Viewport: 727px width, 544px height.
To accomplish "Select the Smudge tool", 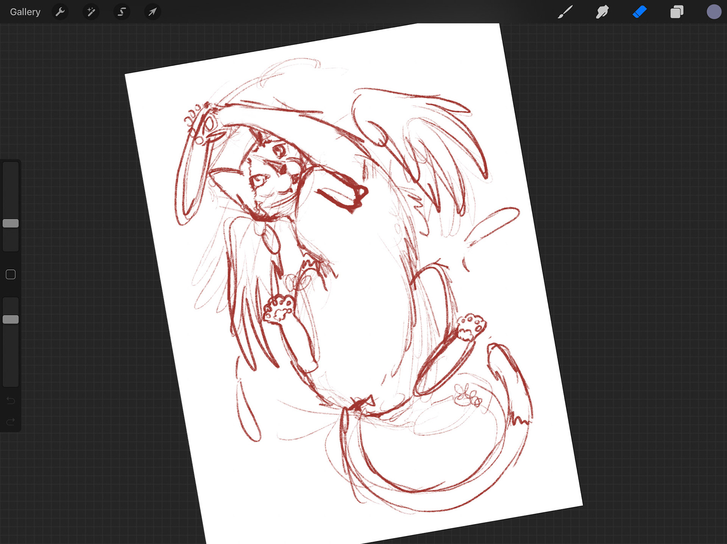I will [x=602, y=12].
